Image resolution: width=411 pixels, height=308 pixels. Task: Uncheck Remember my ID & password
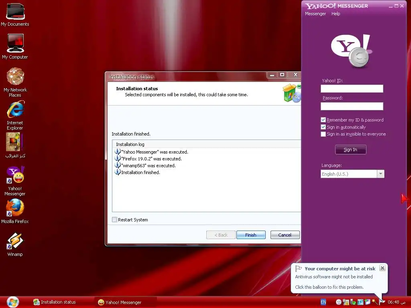pyautogui.click(x=323, y=120)
